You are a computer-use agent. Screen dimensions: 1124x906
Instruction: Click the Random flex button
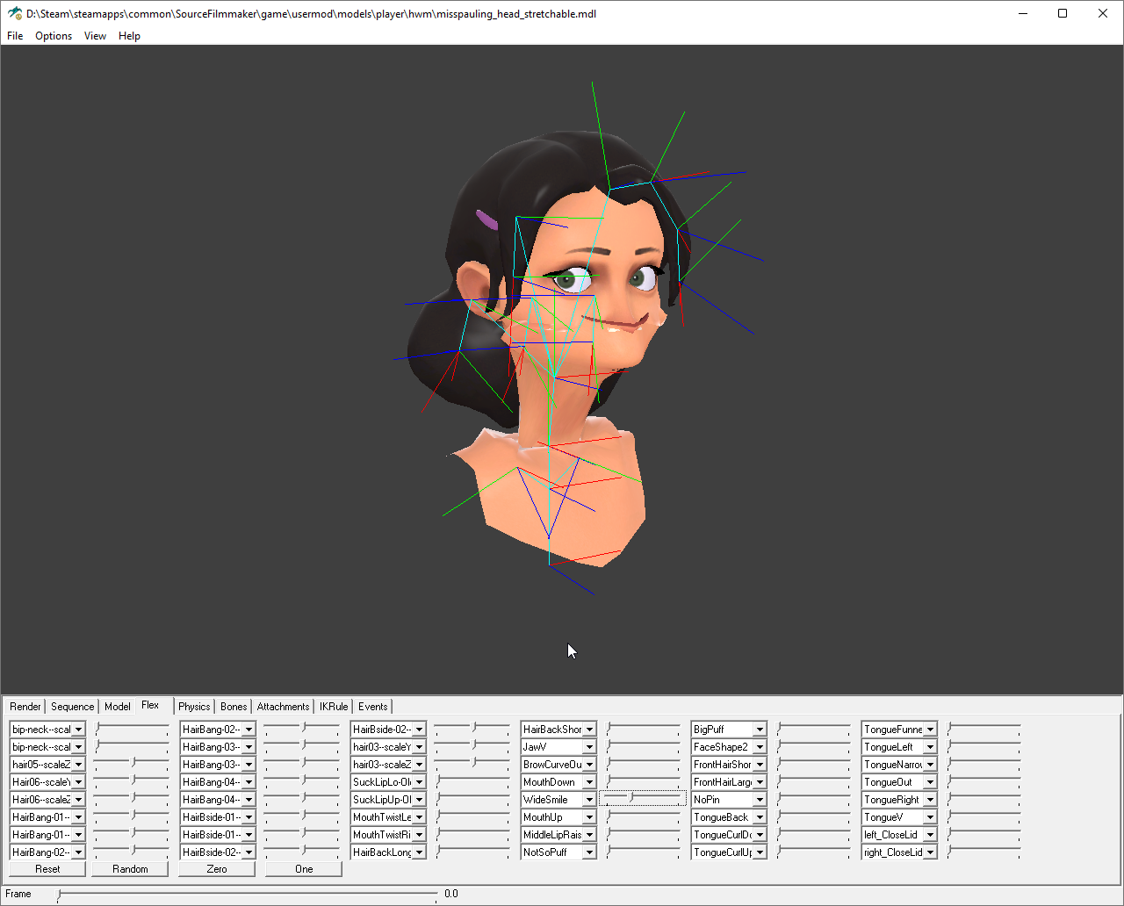coord(130,869)
